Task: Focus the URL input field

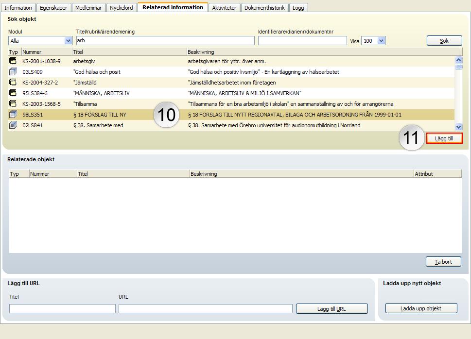Action: click(206, 309)
